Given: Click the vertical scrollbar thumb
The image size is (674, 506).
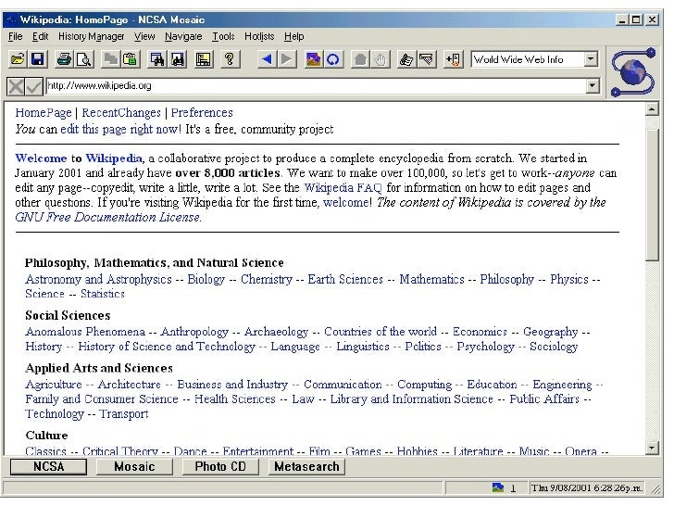Looking at the screenshot, I should 652,194.
